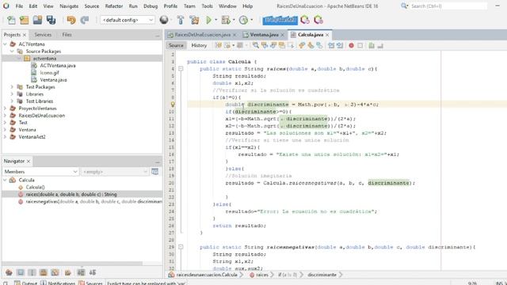Select icono.gif in project tree

click(49, 73)
